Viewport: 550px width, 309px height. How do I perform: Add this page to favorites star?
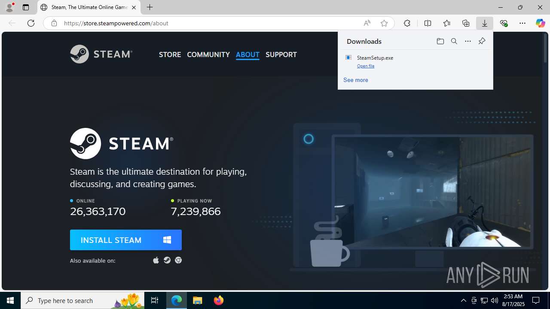click(384, 23)
